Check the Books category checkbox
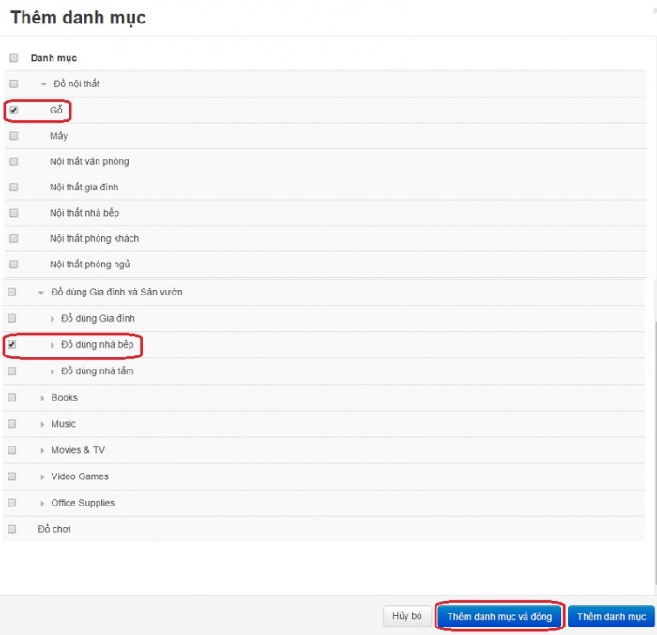 11,397
